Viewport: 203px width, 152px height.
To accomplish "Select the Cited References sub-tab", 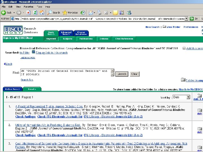I will pyautogui.click(x=124, y=39).
